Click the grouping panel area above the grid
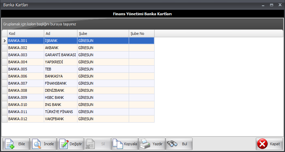Screen dimensions: 285x152 pyautogui.click(x=136, y=24)
